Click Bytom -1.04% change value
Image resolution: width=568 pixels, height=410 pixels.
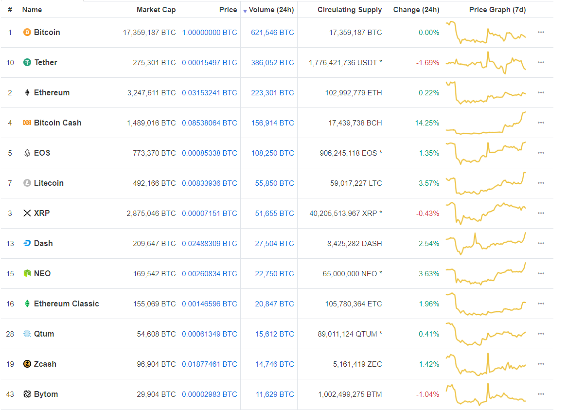point(427,394)
